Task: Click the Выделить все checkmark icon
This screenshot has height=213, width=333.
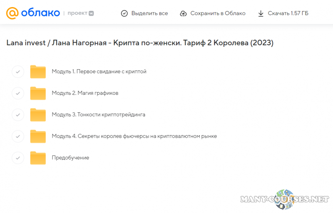Action: [124, 13]
